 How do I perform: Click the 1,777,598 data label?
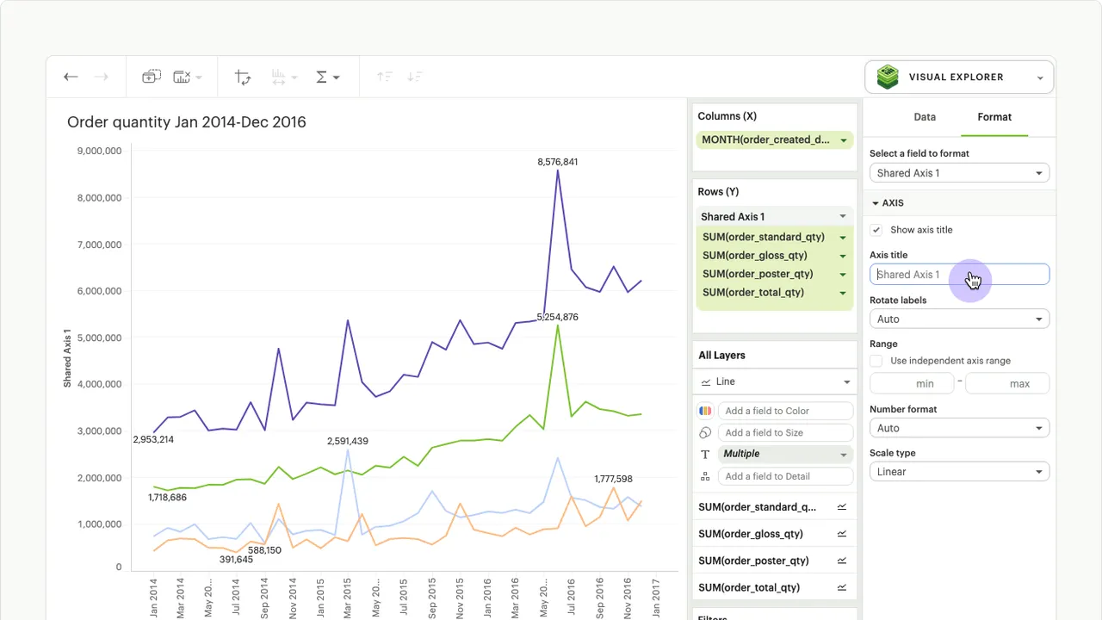coord(614,479)
